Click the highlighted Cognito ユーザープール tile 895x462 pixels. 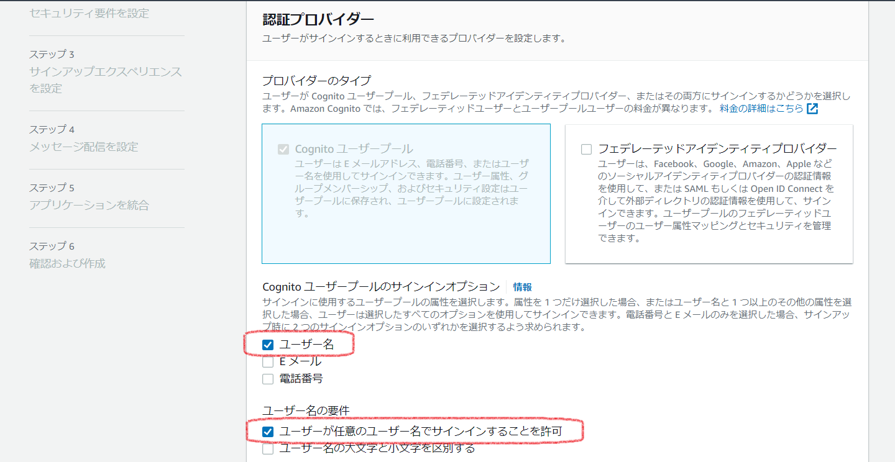(x=406, y=192)
